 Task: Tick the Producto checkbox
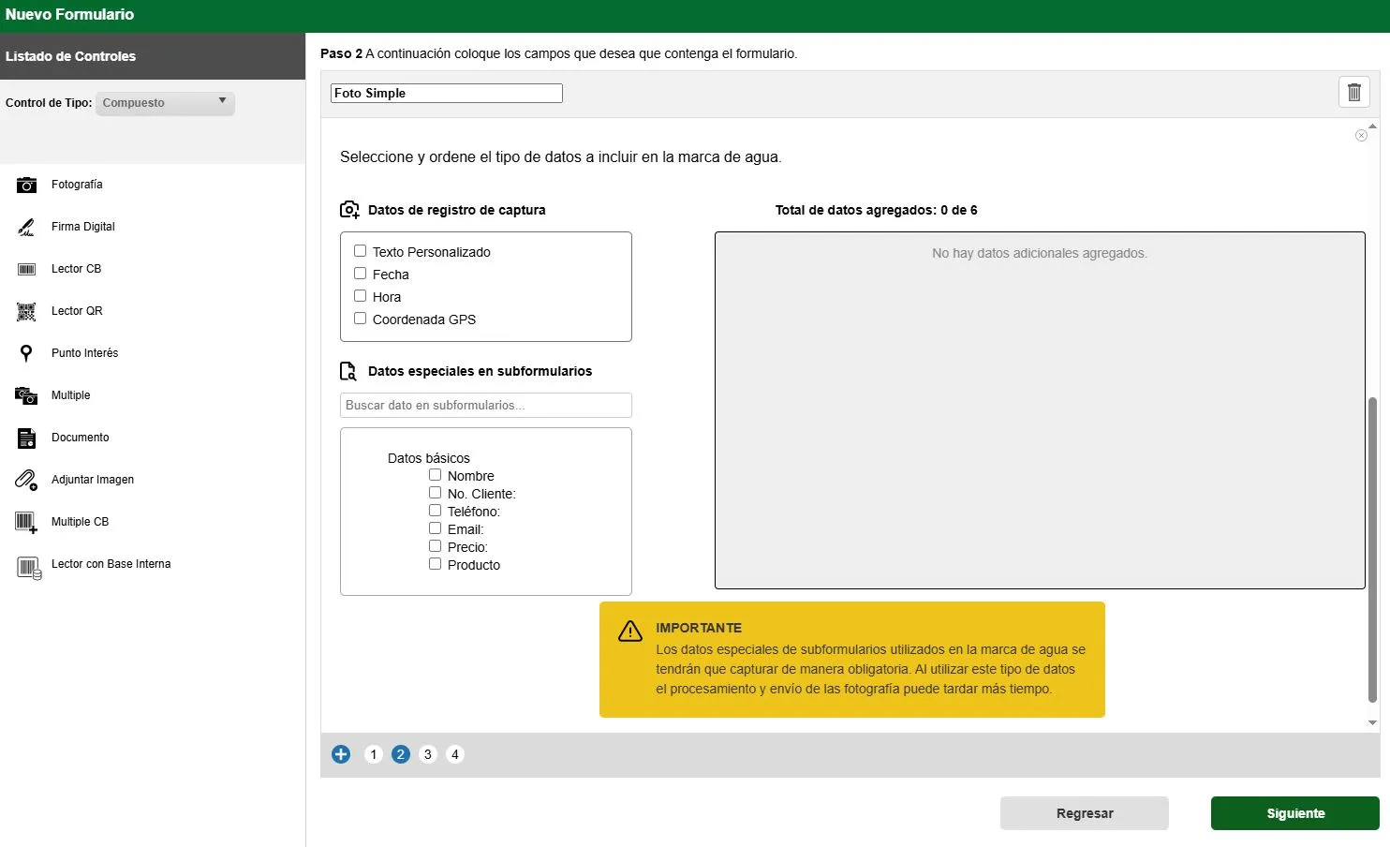(x=435, y=564)
